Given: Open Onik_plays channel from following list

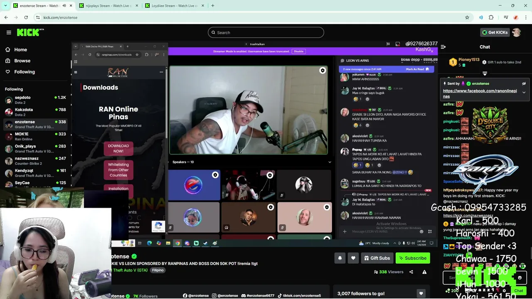Looking at the screenshot, I should click(x=35, y=149).
